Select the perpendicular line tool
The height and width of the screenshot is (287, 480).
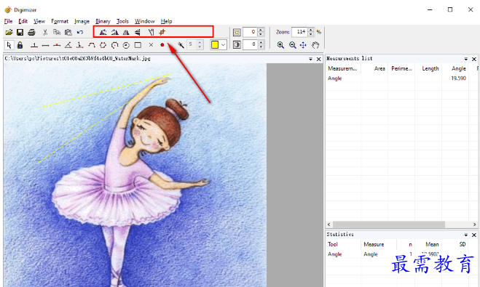pos(80,45)
